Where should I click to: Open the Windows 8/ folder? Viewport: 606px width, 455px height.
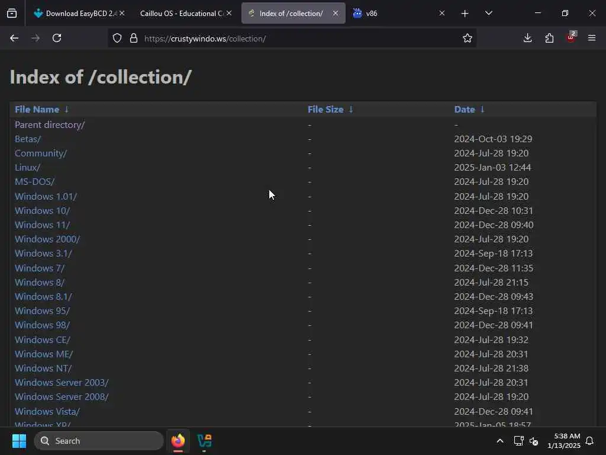pyautogui.click(x=40, y=283)
